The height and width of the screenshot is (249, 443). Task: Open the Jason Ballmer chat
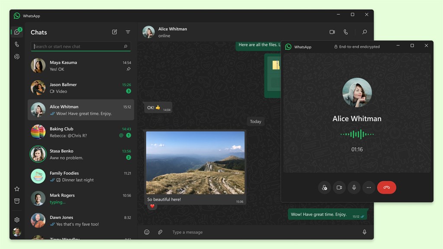[x=81, y=87]
